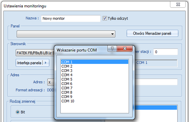Click the Otwórz Menadżer paneli button

click(152, 33)
